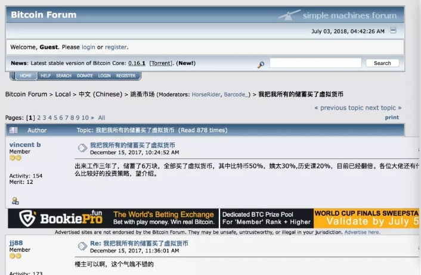This screenshot has height=275, width=421.
Task: Open Bitcoin Core 0.16.1 release link
Action: [x=137, y=63]
